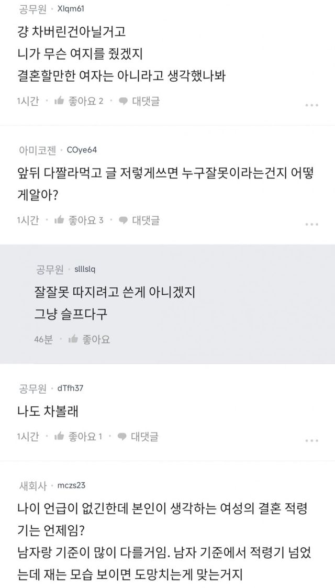The height and width of the screenshot is (588, 335).
Task: Tap the comment text '나도 차볼래'
Action: click(x=47, y=411)
